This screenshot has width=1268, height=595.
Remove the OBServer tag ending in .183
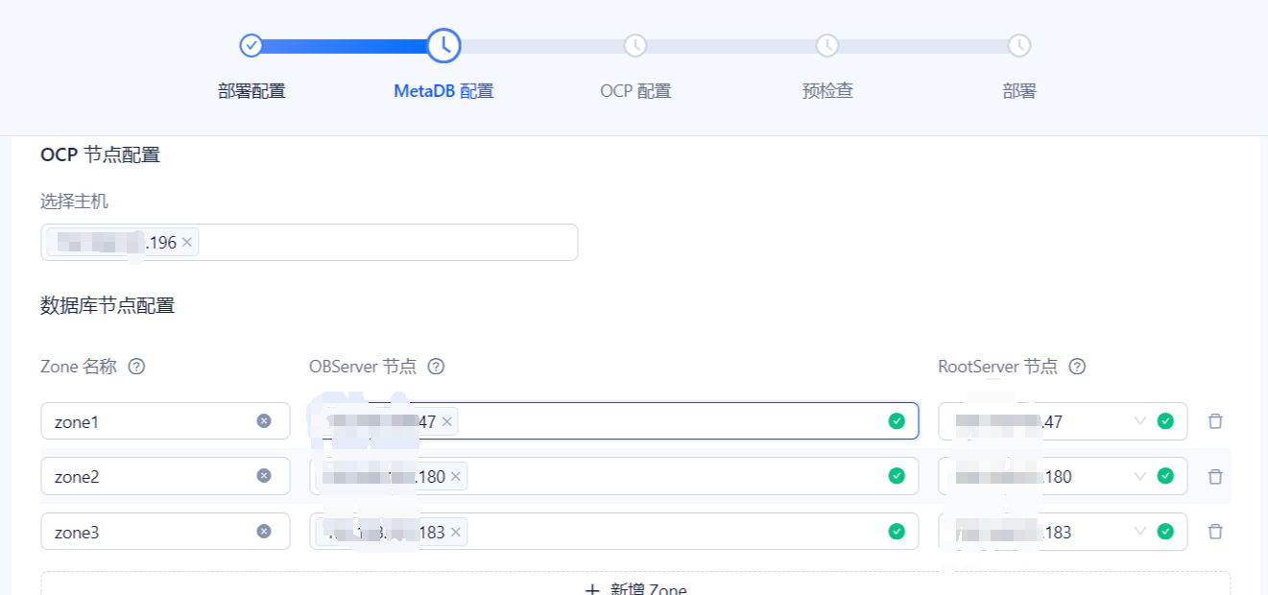pyautogui.click(x=455, y=532)
